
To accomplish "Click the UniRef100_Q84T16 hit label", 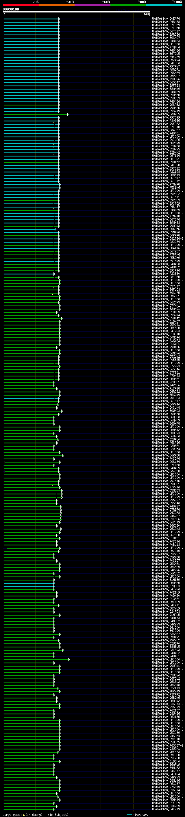I will click(166, 248).
